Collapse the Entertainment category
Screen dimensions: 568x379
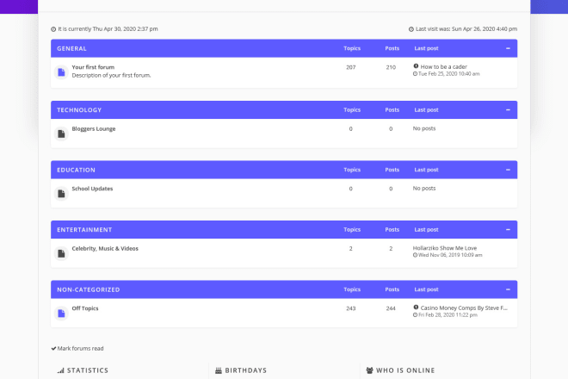click(508, 230)
